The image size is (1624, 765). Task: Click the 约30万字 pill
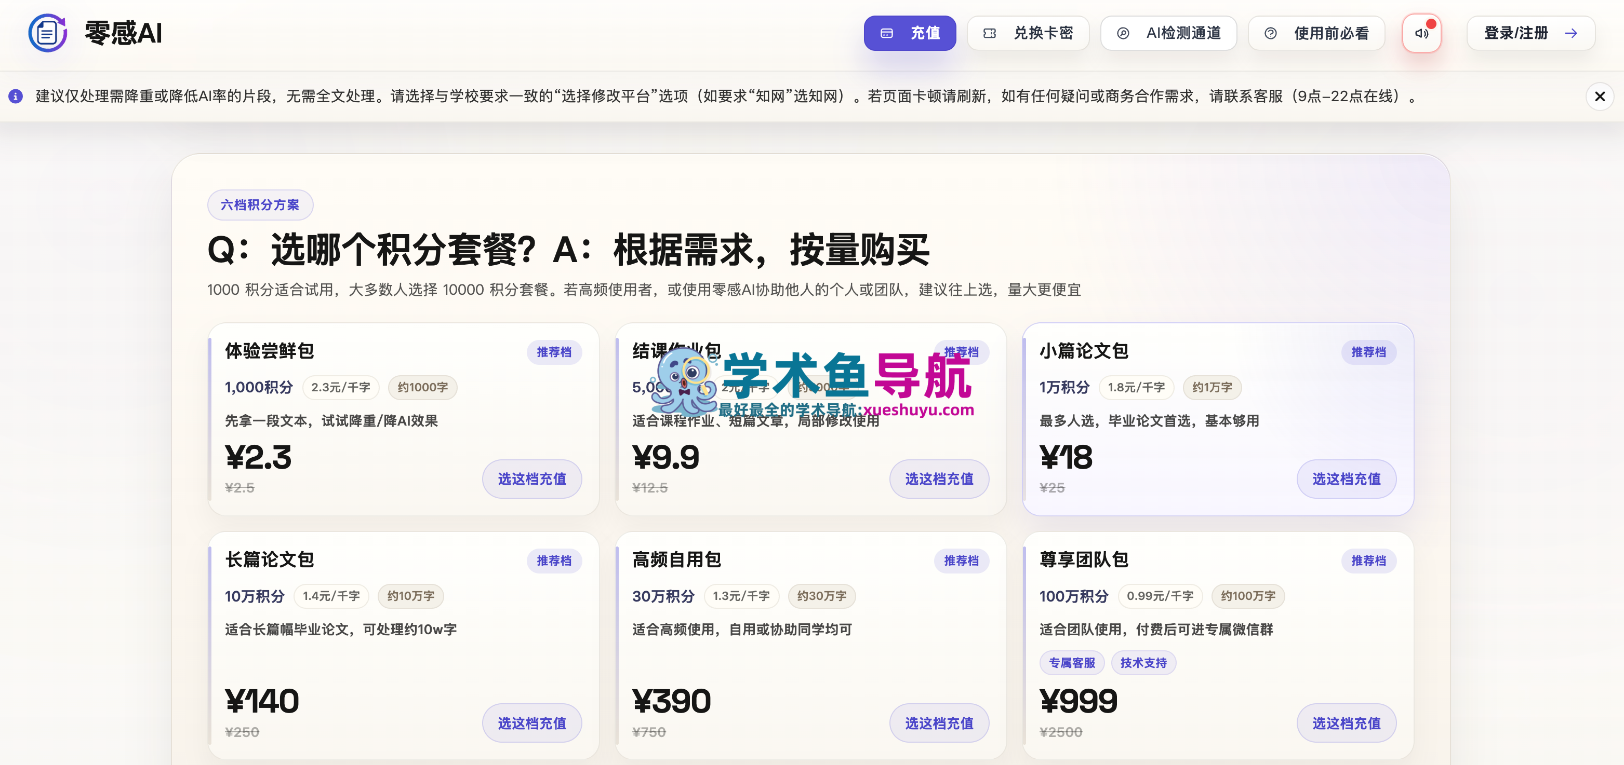coord(822,596)
